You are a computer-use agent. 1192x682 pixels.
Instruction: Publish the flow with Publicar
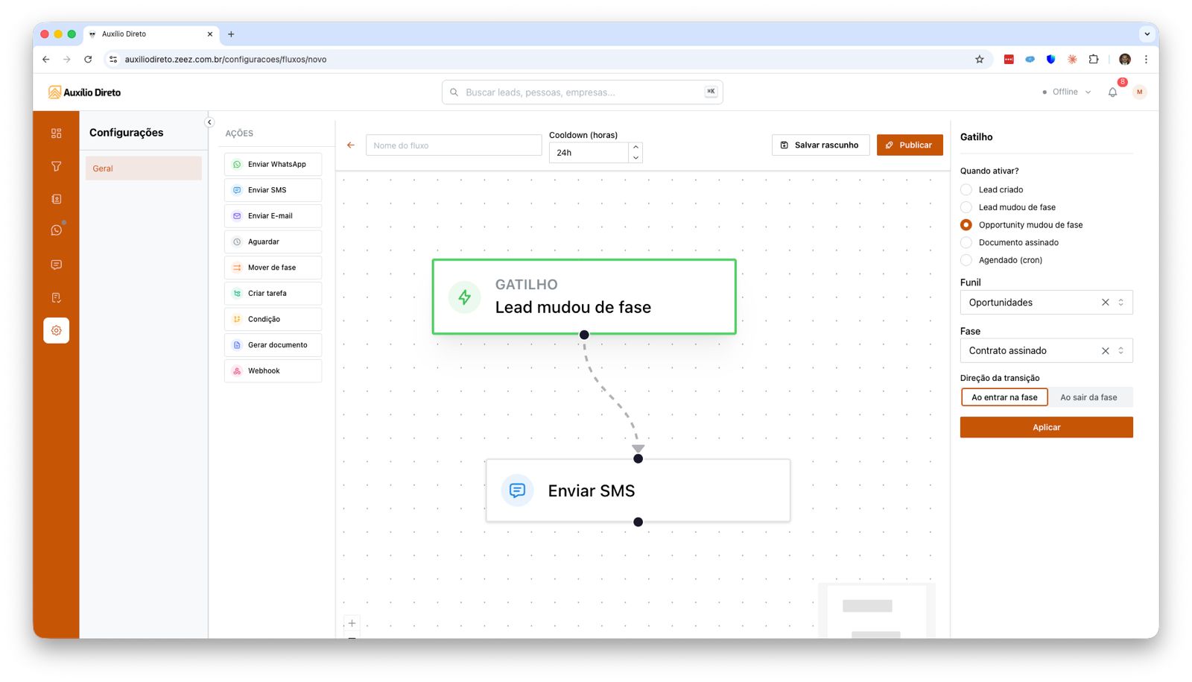910,145
